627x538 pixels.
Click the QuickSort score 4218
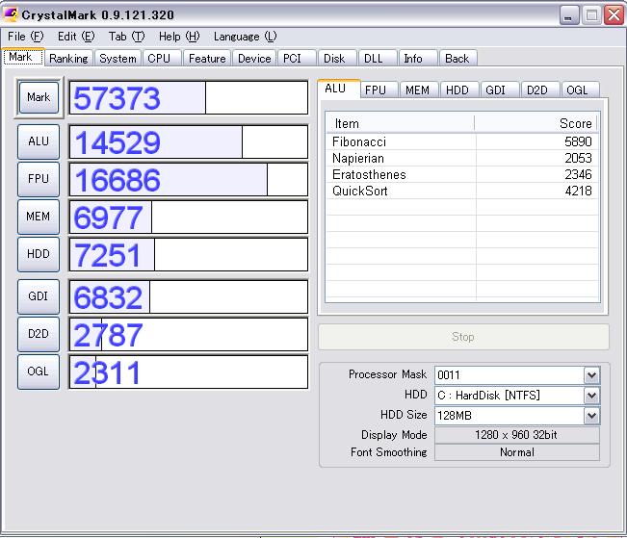578,192
